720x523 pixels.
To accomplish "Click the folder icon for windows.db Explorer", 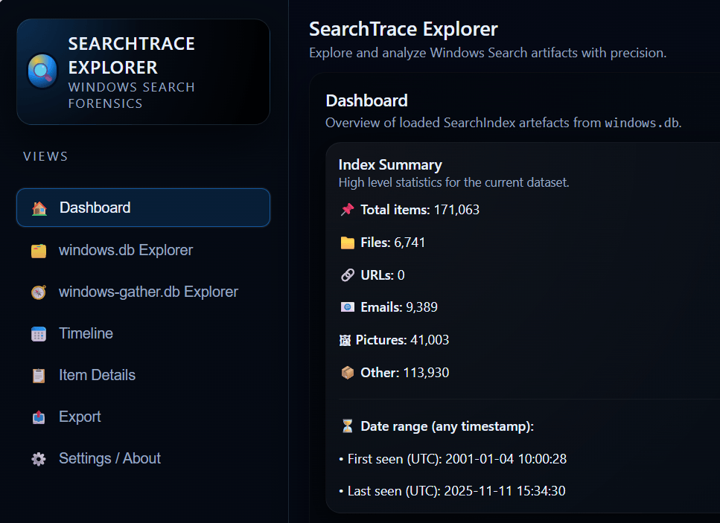I will coord(39,251).
